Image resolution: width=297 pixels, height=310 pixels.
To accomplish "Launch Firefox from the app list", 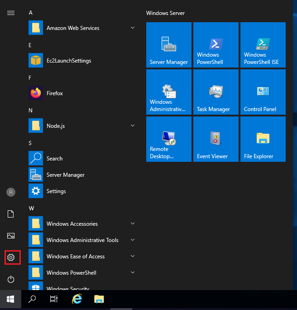I will (x=82, y=93).
